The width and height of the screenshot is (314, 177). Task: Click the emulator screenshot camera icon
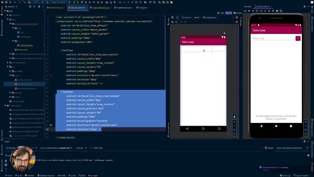pyautogui.click(x=277, y=11)
